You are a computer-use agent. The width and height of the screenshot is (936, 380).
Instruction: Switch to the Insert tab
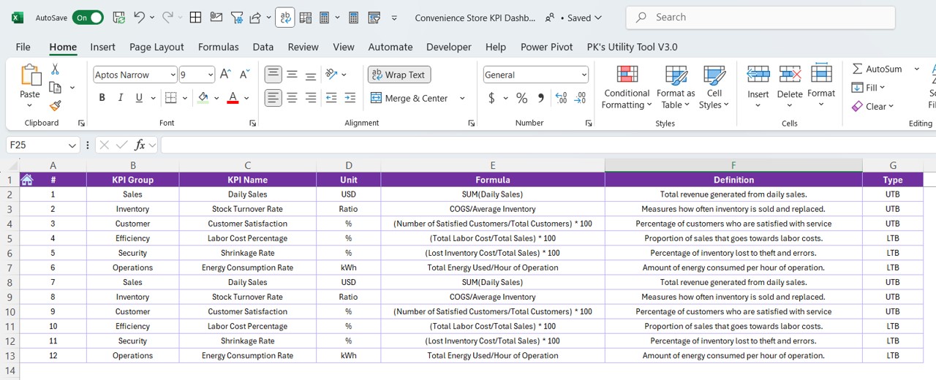(x=103, y=47)
